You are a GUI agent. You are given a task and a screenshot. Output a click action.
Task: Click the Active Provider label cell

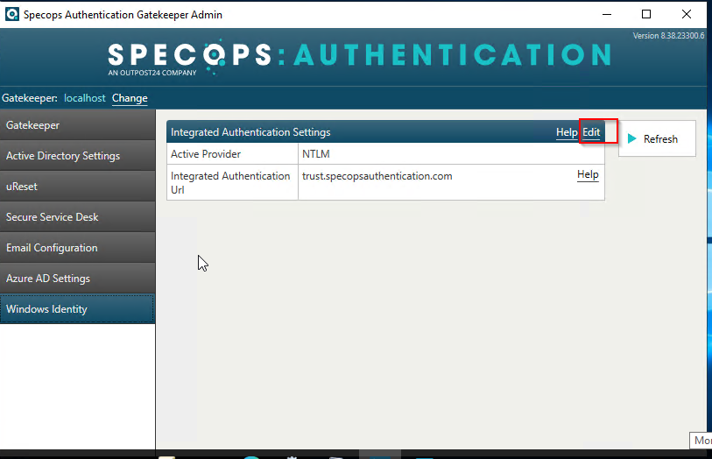(x=232, y=154)
